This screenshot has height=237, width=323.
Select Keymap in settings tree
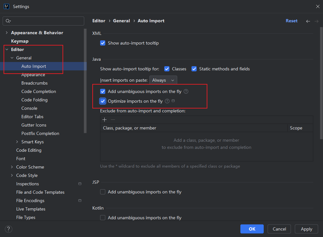[20, 41]
